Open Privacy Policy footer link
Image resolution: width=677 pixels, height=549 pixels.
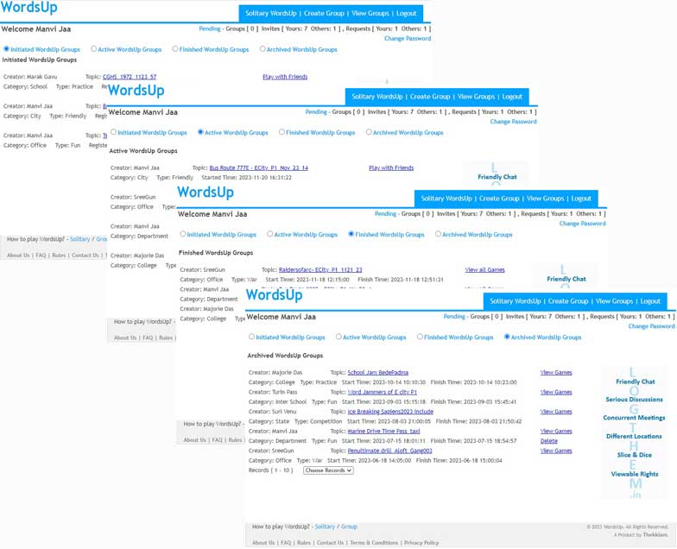pos(421,542)
